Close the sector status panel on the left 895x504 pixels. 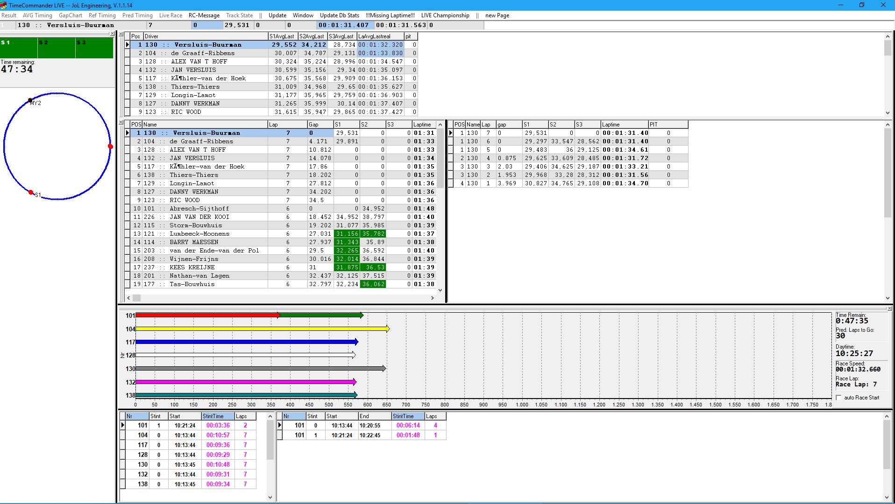112,34
